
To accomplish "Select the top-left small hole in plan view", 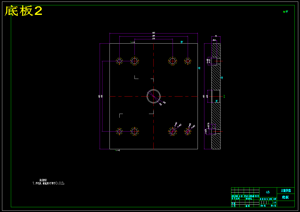I will pos(119,61).
